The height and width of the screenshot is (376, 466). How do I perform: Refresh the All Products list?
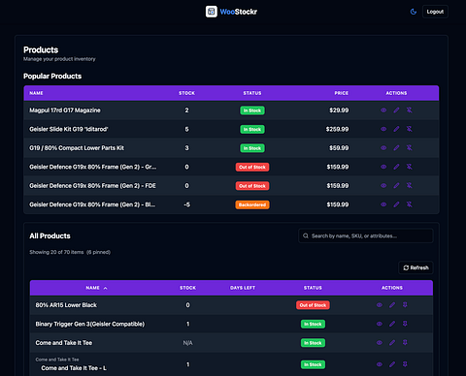coord(416,267)
